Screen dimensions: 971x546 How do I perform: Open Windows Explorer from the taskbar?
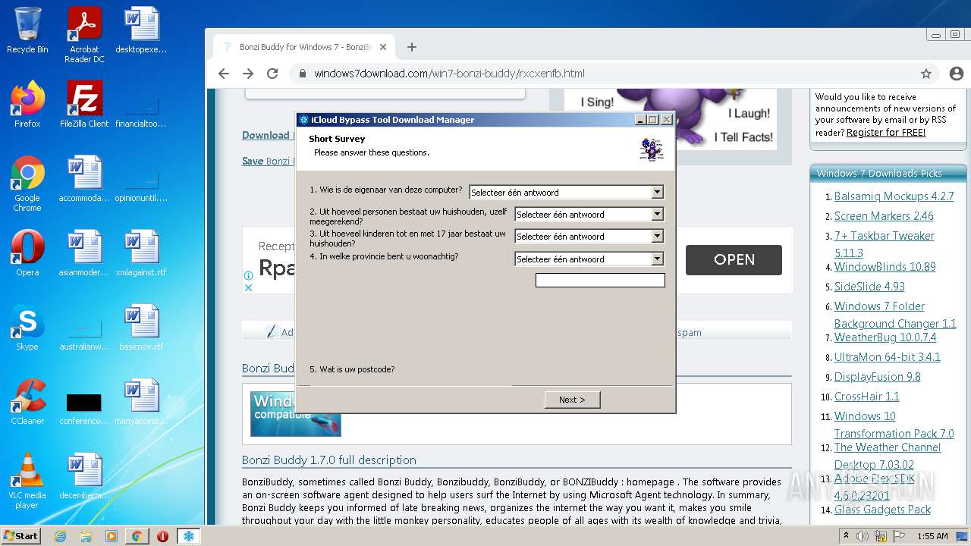pos(86,536)
